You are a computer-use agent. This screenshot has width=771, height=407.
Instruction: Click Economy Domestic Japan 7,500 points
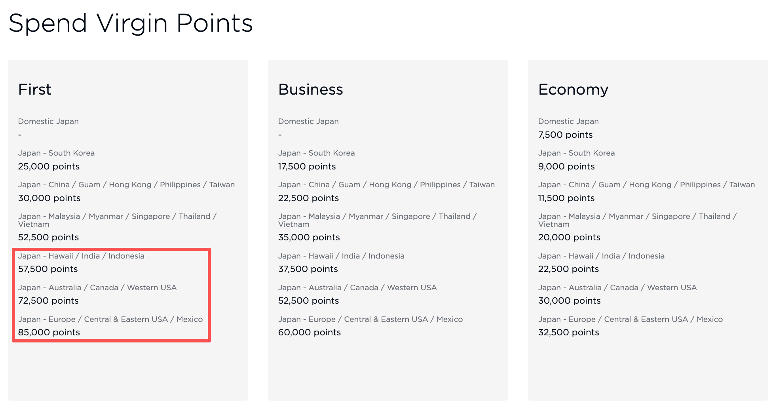pyautogui.click(x=565, y=135)
